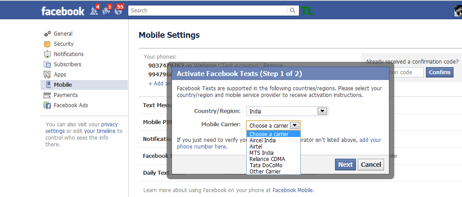This screenshot has height=197, width=462.
Task: Select Tata DoCoMo carrier
Action: coord(274,165)
